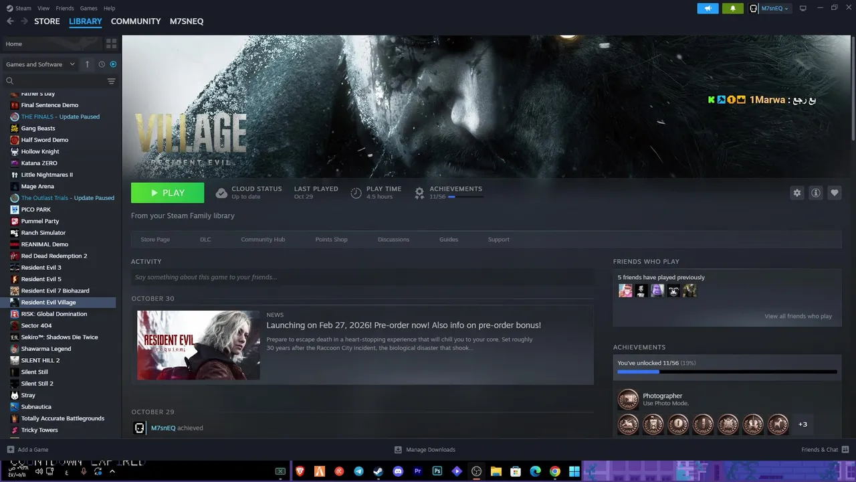This screenshot has height=482, width=856.
Task: Open the Store Page link
Action: (155, 239)
